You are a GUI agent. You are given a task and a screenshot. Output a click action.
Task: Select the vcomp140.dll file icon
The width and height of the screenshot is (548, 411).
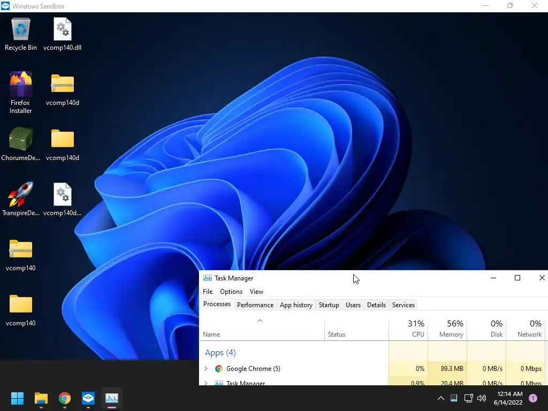pyautogui.click(x=62, y=34)
